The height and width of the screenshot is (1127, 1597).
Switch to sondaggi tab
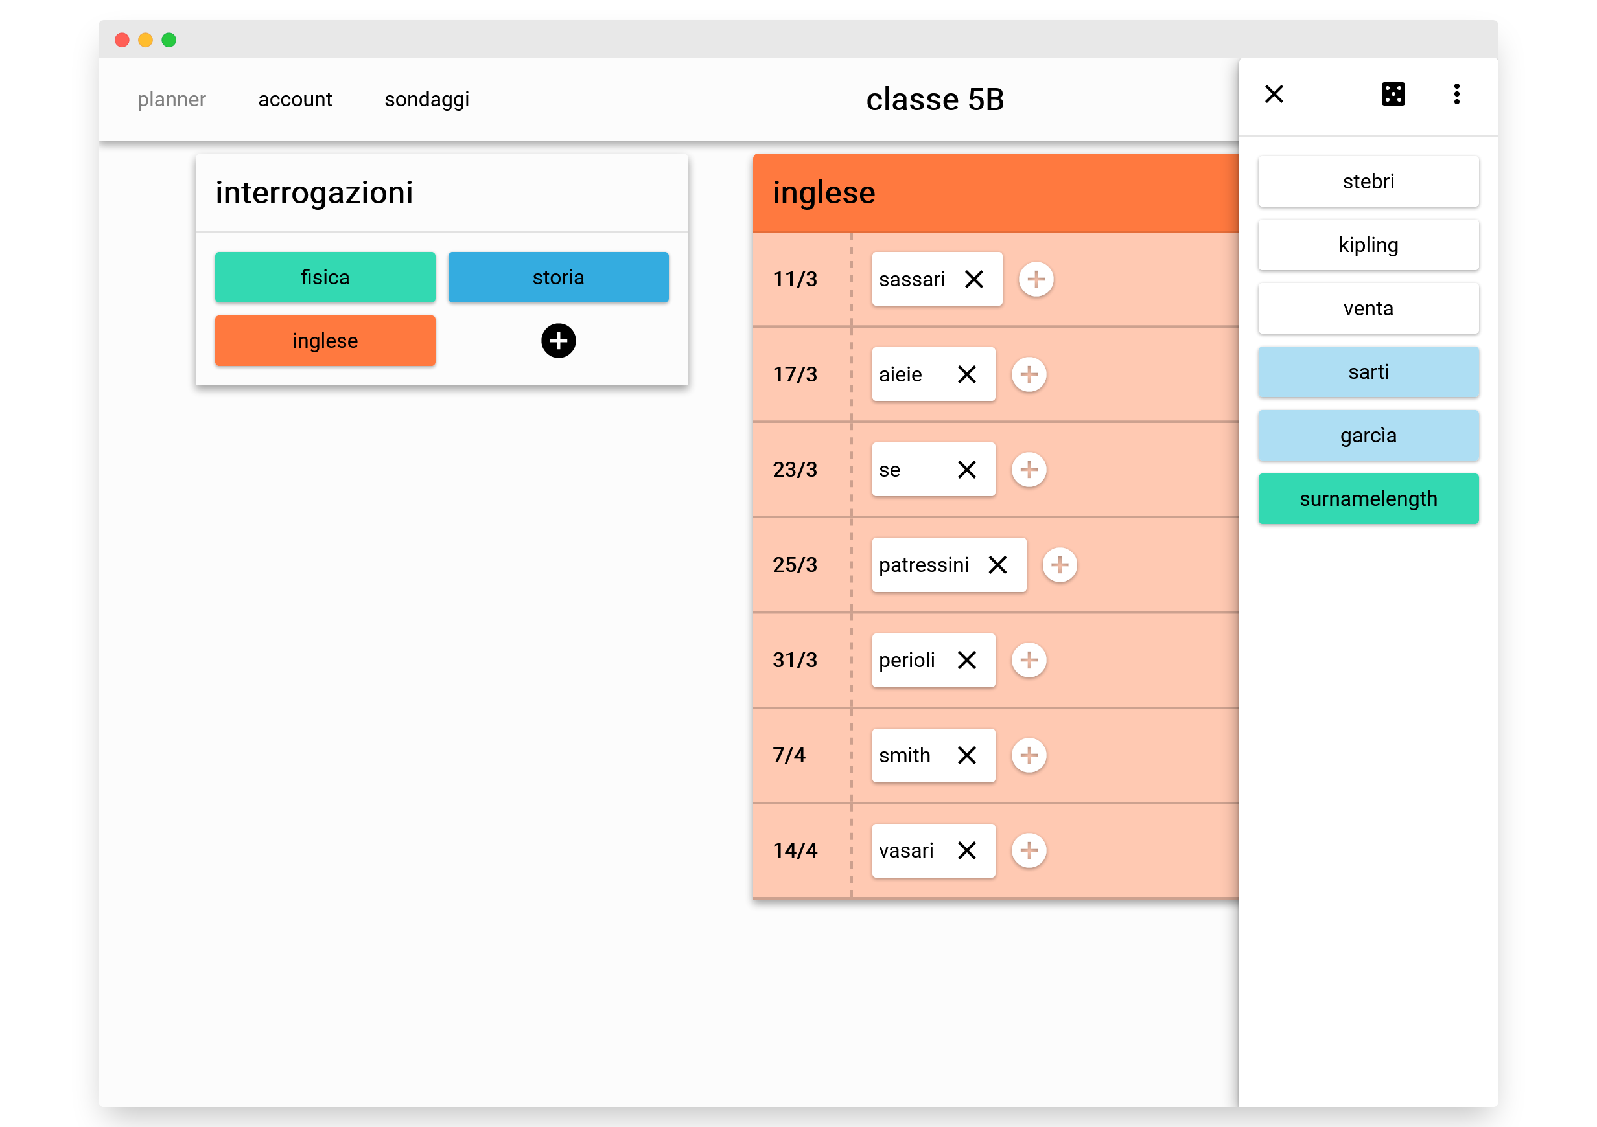(x=426, y=99)
